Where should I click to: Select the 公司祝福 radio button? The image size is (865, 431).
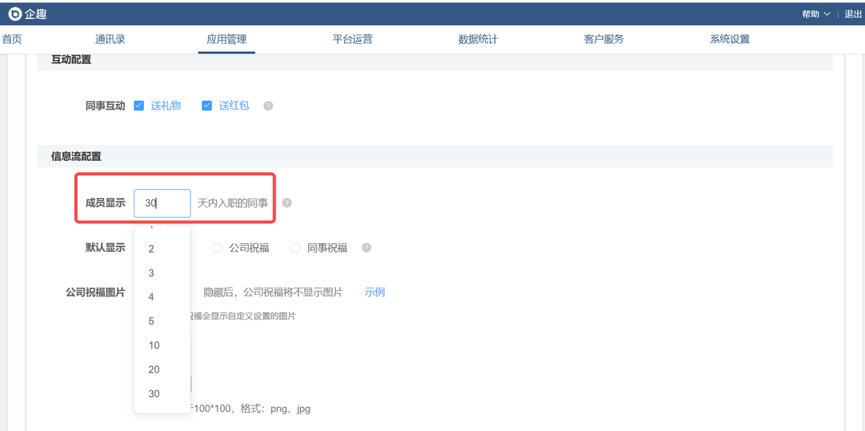(x=217, y=248)
